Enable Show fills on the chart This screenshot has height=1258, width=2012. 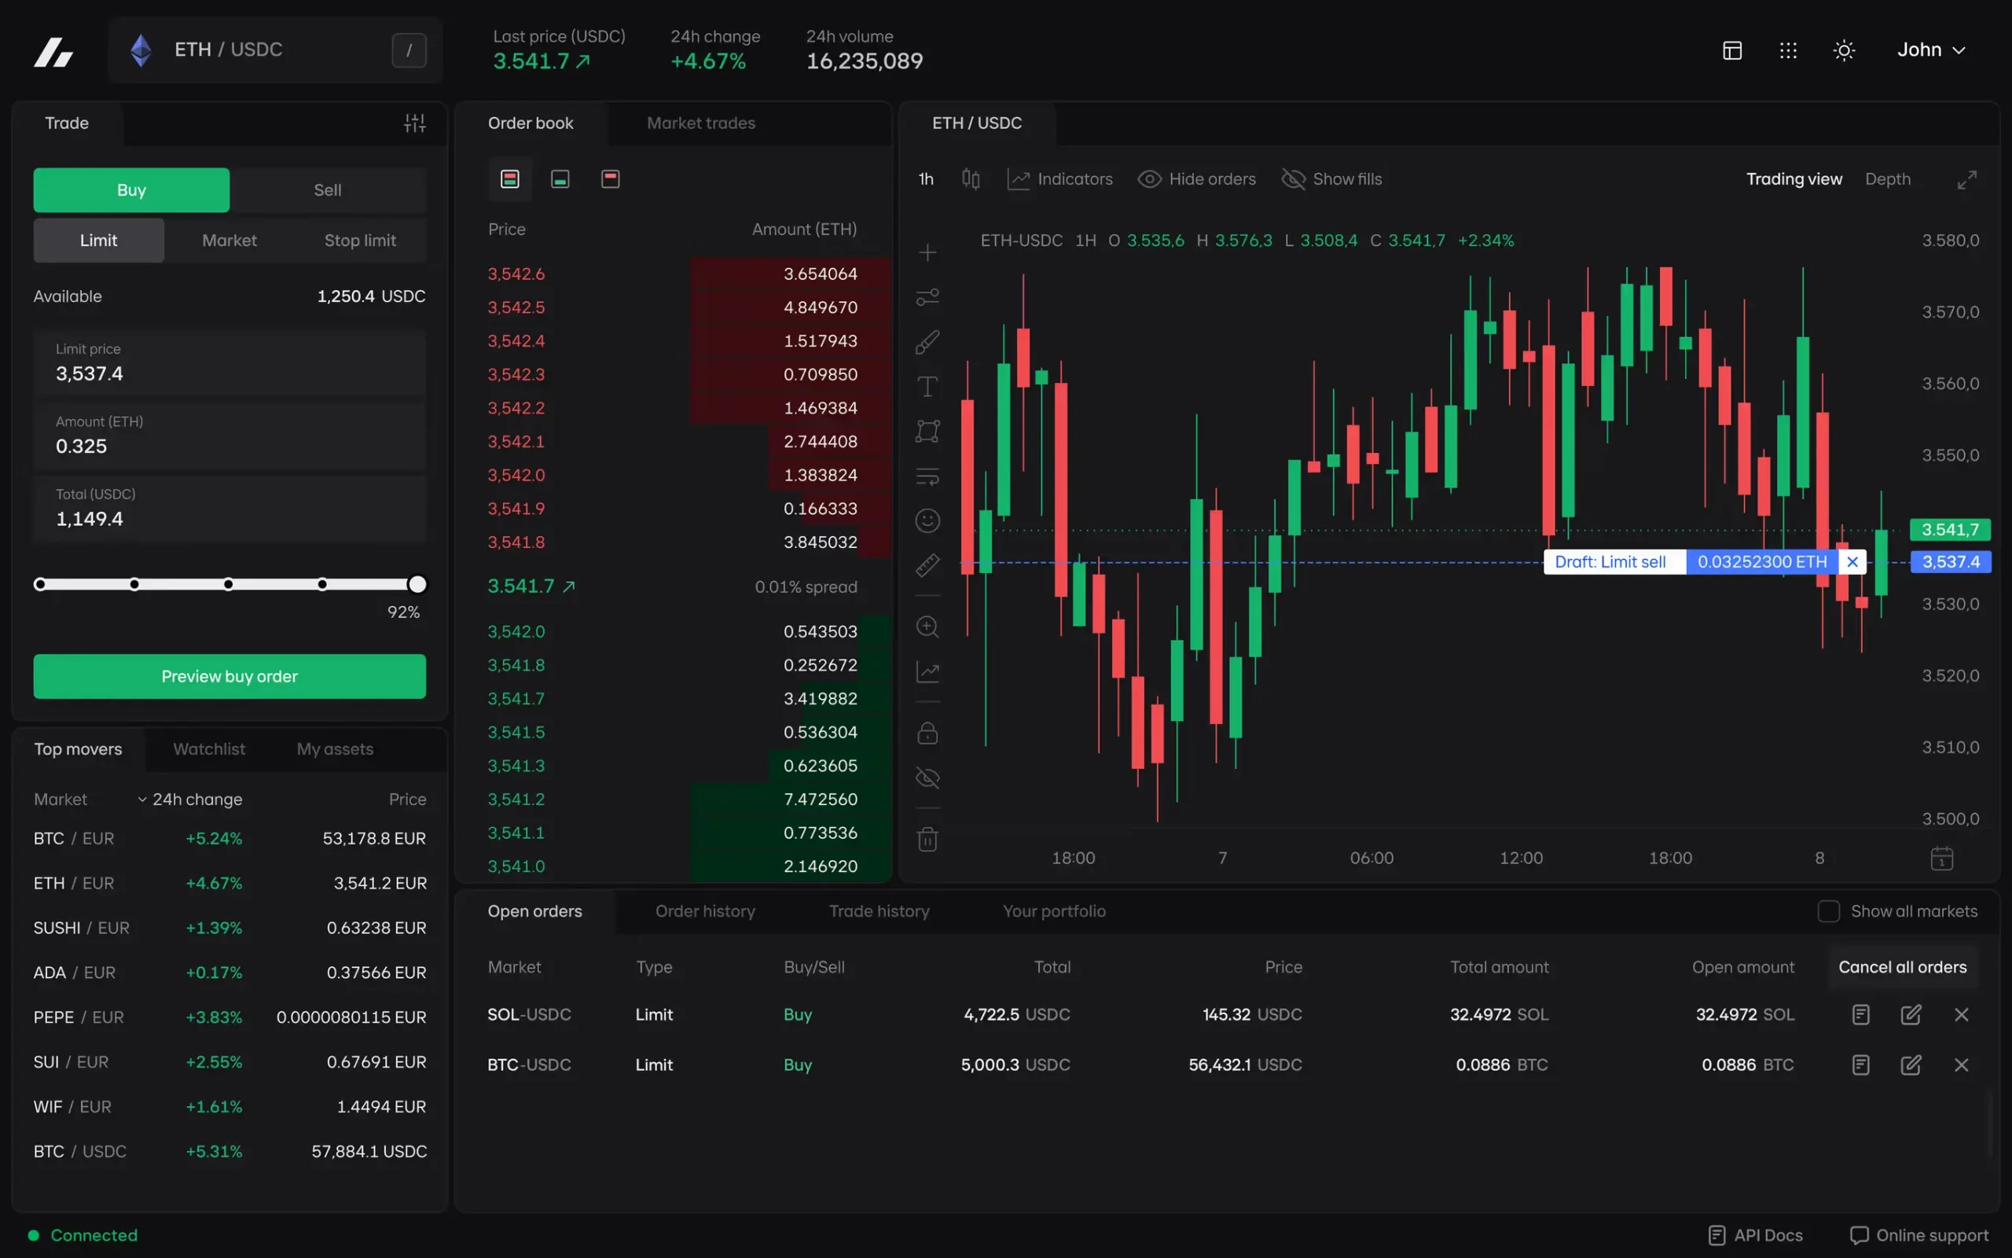[1331, 178]
